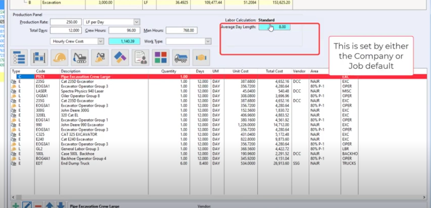The width and height of the screenshot is (431, 208).
Task: Click the equipment icon on the 320EL row
Action: (13, 115)
